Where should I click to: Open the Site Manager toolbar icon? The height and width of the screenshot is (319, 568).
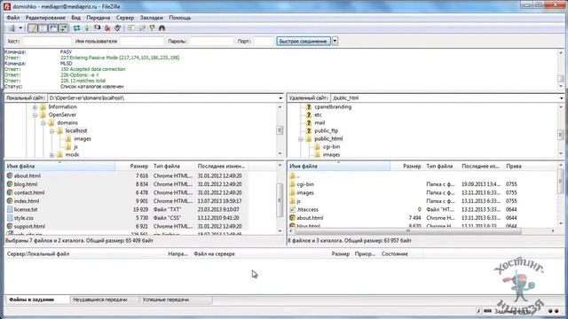(12, 27)
